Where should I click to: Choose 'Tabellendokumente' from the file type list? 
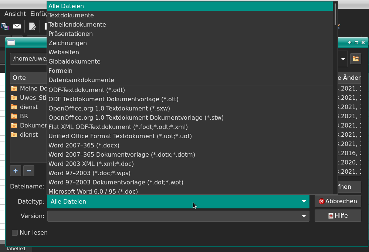click(x=77, y=24)
